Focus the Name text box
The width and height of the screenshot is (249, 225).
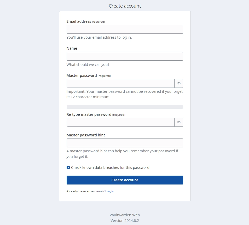(x=125, y=56)
